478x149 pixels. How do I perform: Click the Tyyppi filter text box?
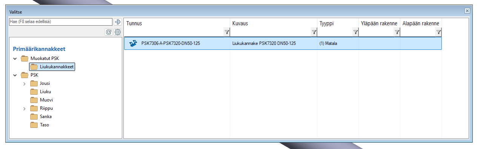click(335, 32)
